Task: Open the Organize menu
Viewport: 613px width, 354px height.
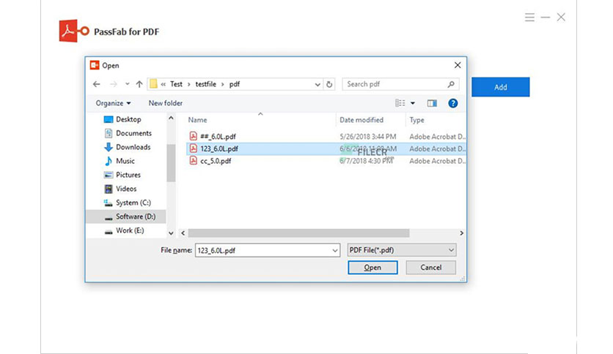Action: pyautogui.click(x=113, y=103)
